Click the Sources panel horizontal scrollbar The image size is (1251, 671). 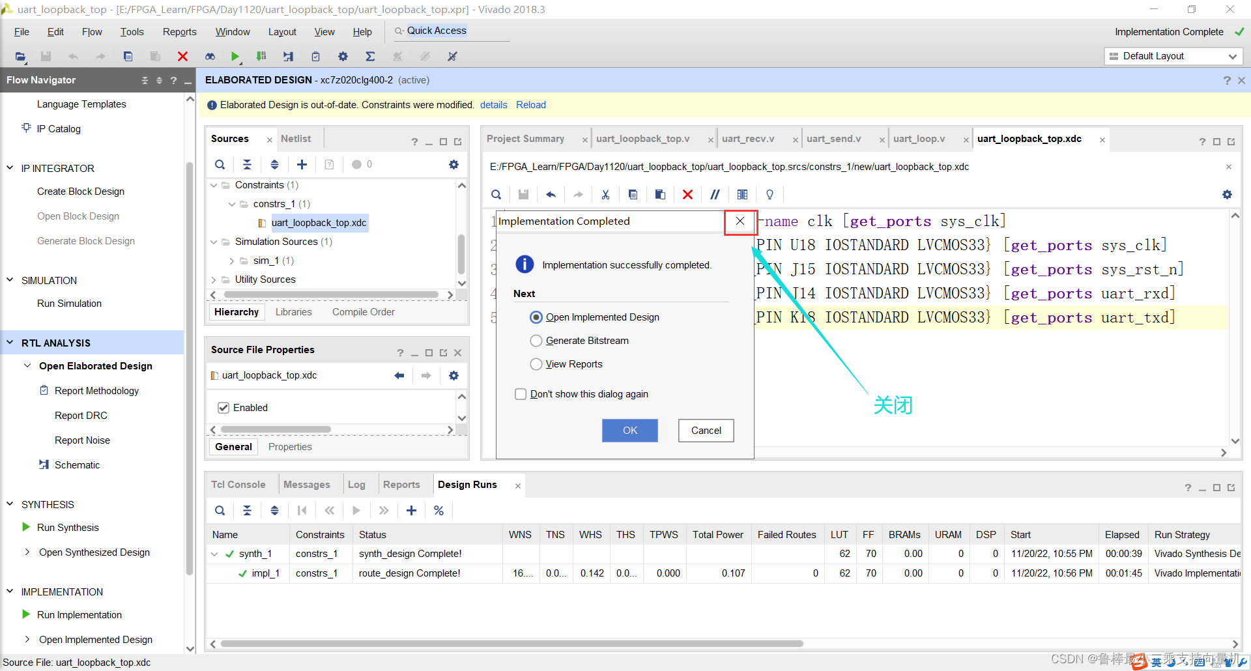(331, 295)
